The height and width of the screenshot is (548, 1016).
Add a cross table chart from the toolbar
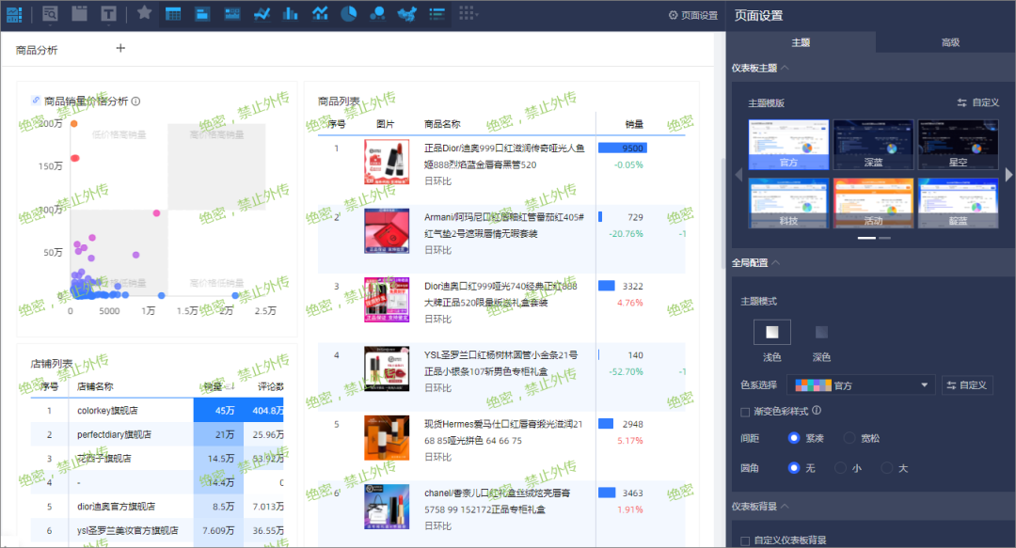[x=173, y=13]
